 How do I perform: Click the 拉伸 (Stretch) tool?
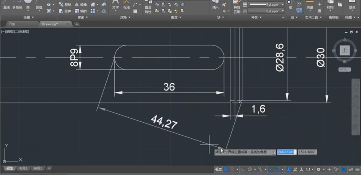click(x=65, y=11)
